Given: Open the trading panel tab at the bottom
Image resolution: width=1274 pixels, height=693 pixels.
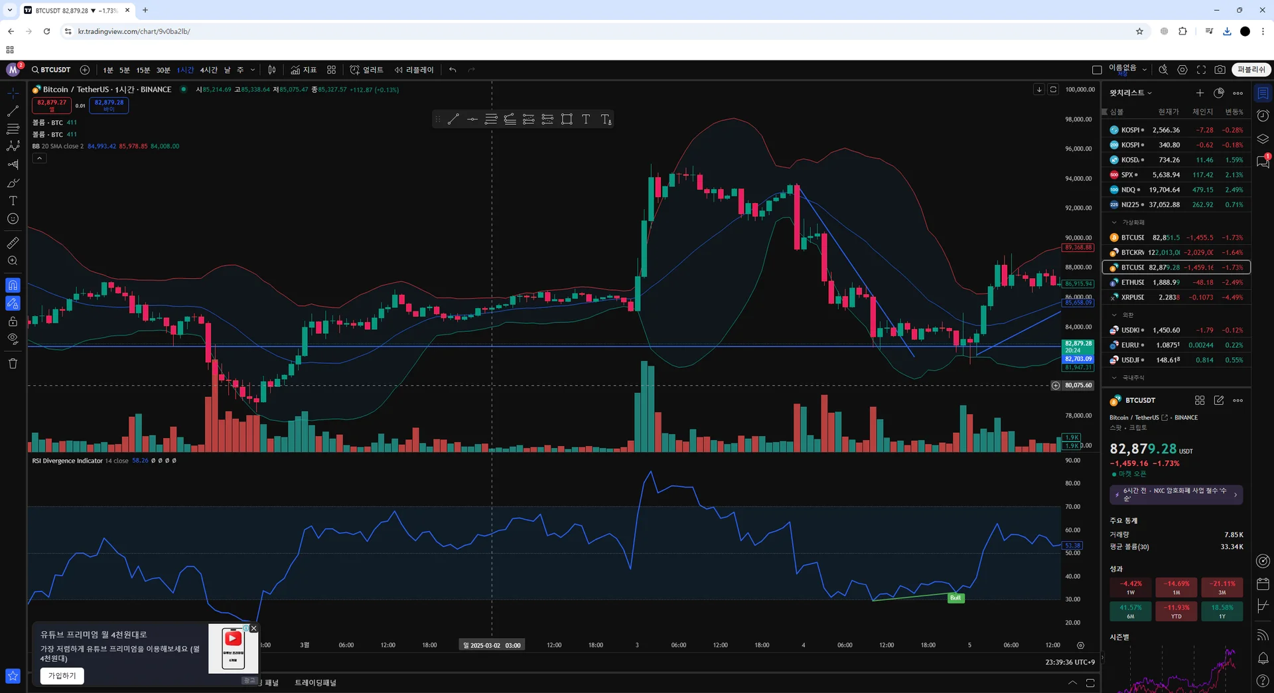Looking at the screenshot, I should (315, 682).
